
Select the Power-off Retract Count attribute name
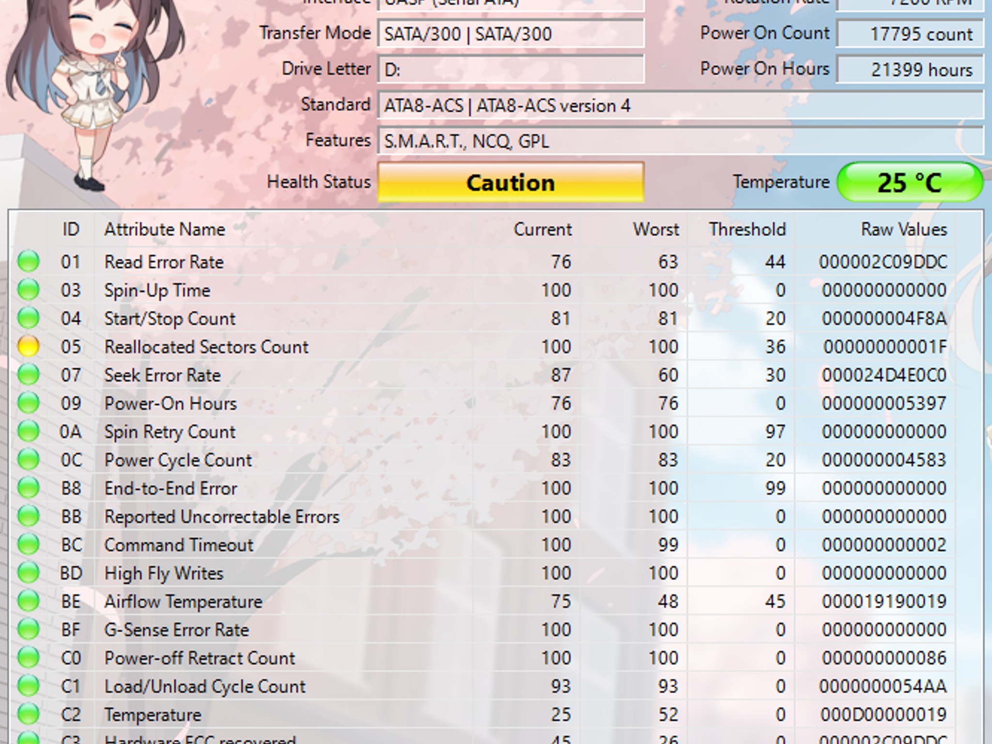pos(200,658)
